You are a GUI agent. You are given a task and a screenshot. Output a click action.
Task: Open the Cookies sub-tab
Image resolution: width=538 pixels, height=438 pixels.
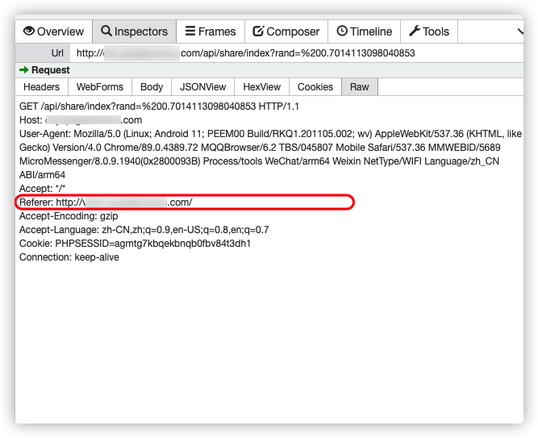coord(315,87)
